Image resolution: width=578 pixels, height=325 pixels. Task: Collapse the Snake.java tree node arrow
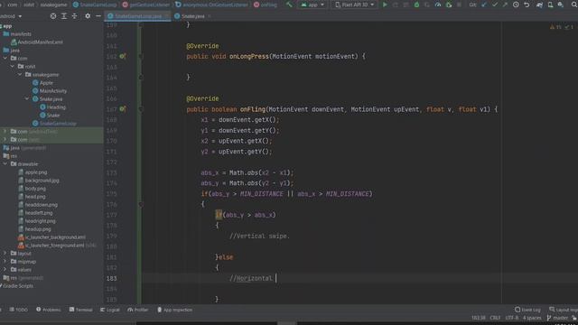point(27,99)
